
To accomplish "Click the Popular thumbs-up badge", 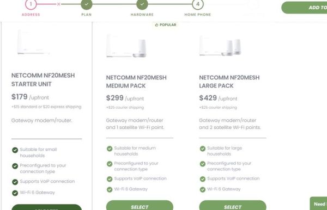I will click(x=166, y=25).
